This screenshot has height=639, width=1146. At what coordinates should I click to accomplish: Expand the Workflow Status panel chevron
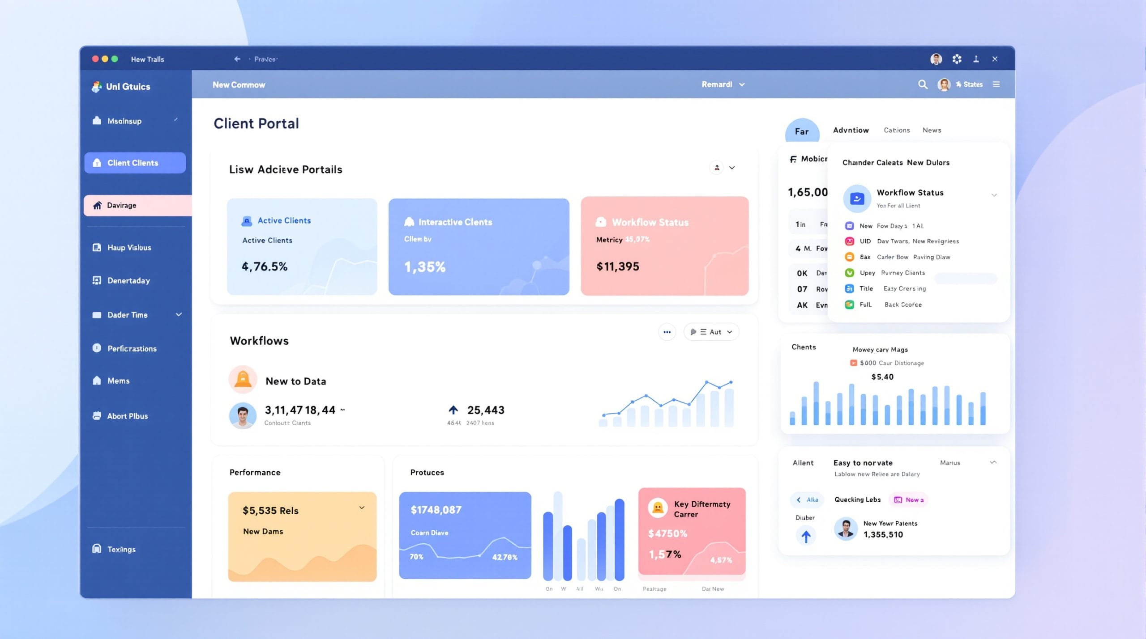pyautogui.click(x=994, y=195)
